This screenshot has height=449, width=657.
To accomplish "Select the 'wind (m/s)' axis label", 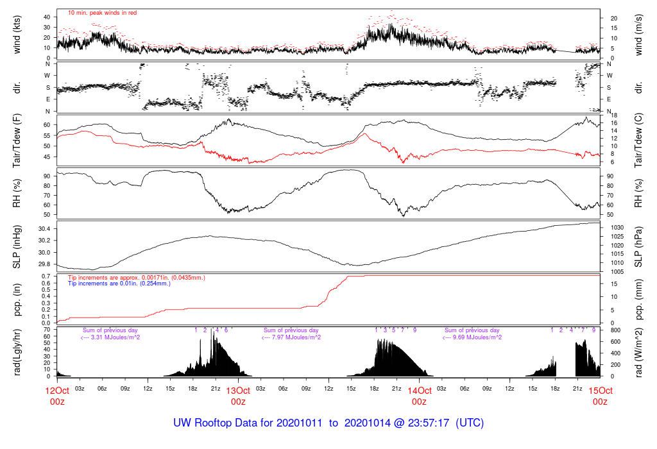I will pyautogui.click(x=638, y=35).
